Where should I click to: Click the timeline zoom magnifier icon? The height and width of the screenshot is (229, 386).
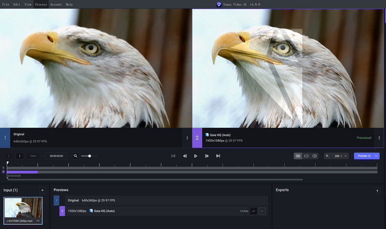coord(75,156)
